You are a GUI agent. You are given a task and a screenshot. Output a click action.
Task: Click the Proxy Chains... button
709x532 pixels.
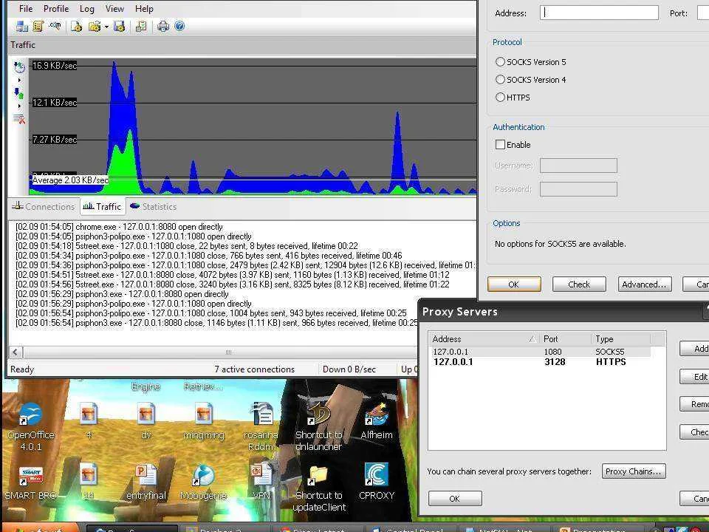[634, 471]
